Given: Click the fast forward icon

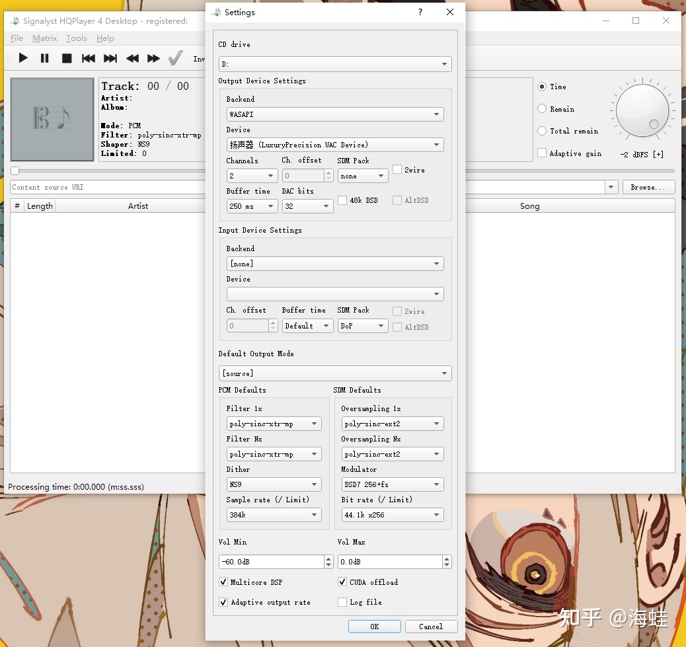Looking at the screenshot, I should click(x=153, y=58).
